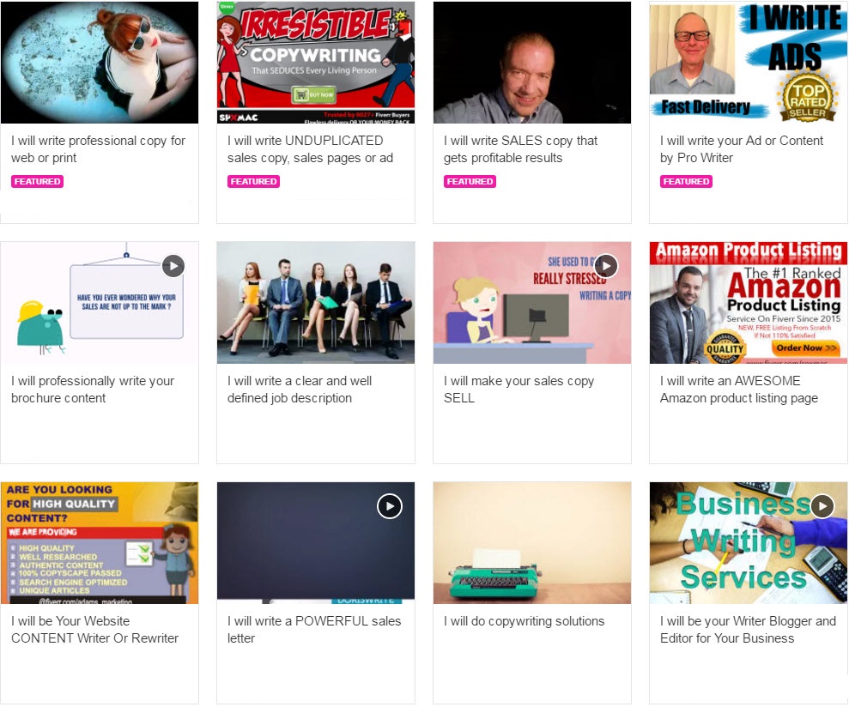Open 'I will write a clear and well defined job description'
Screen dimensions: 849x707
[x=300, y=390]
